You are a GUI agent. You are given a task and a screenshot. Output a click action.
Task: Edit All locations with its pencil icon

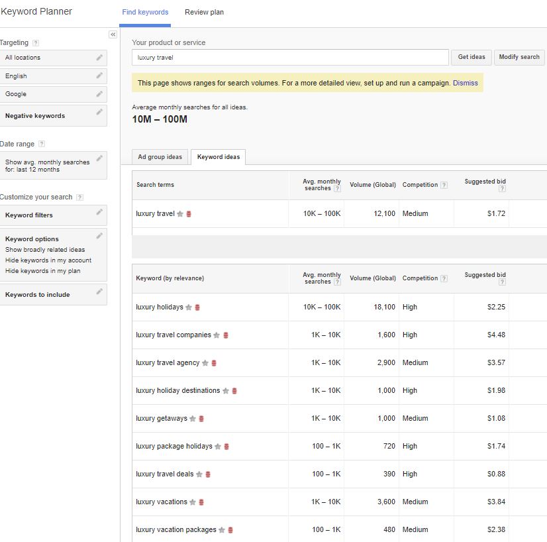(x=99, y=57)
